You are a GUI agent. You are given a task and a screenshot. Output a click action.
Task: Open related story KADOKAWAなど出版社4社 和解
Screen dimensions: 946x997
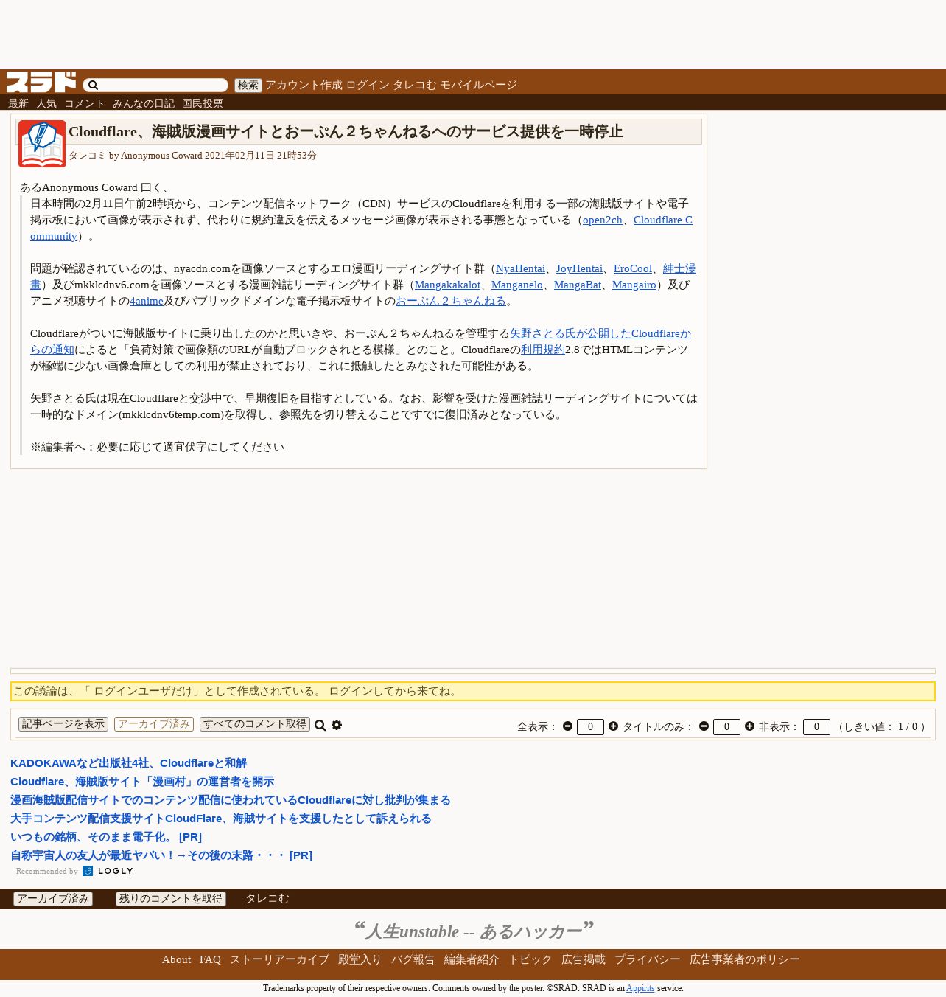129,763
